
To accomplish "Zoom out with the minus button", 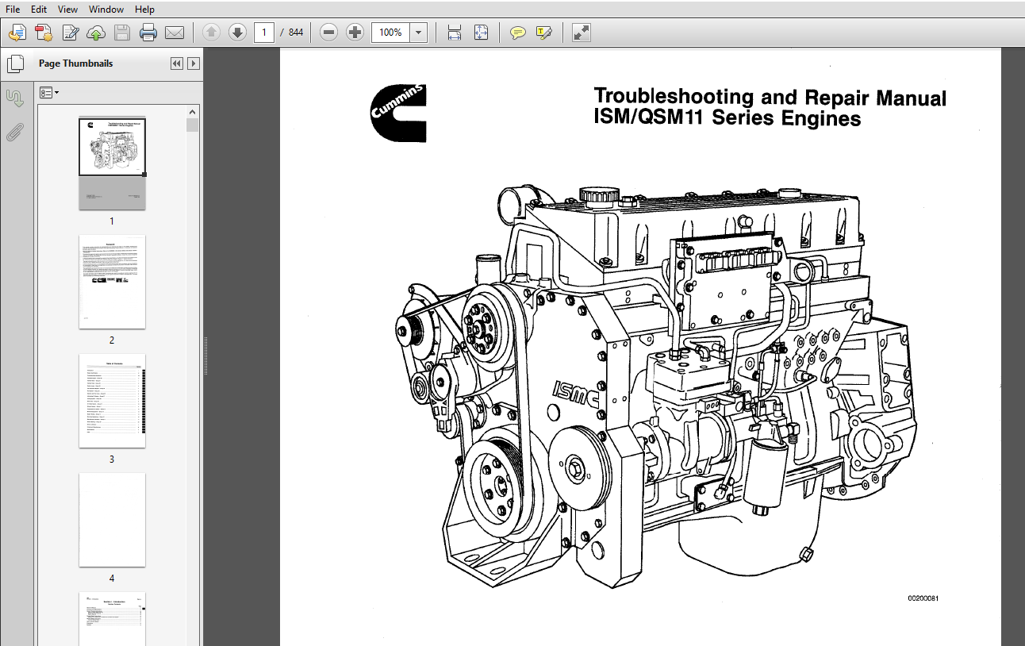I will (329, 33).
